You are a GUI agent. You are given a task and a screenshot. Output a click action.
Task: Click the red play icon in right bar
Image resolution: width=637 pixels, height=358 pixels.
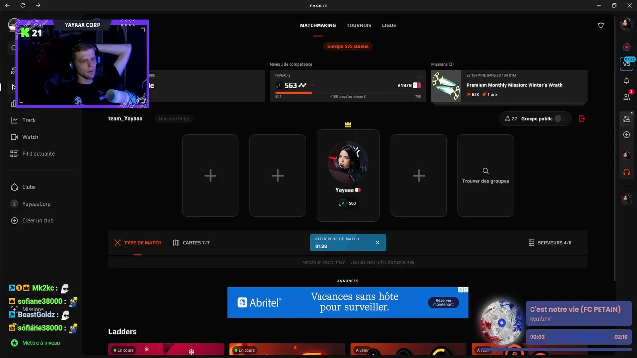(x=626, y=47)
